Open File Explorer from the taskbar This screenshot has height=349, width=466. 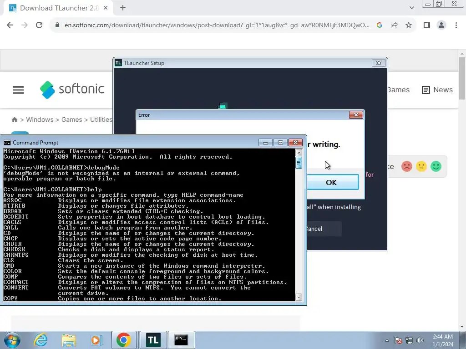(x=69, y=340)
